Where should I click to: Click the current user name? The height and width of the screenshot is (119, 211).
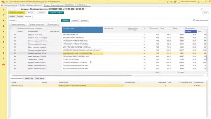(x=188, y=2)
